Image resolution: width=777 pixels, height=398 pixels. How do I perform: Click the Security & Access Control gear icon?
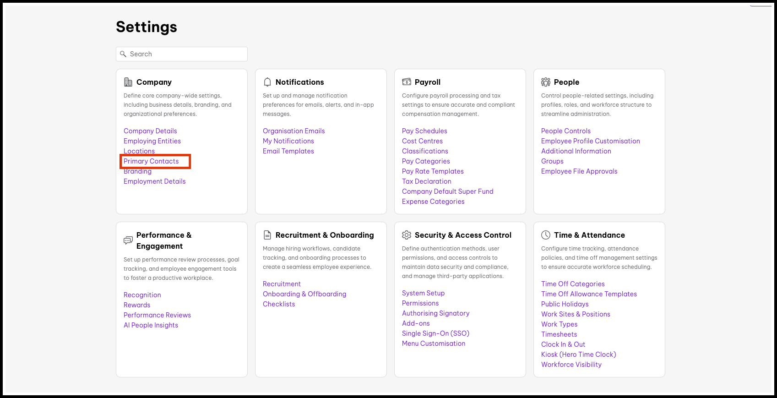407,235
